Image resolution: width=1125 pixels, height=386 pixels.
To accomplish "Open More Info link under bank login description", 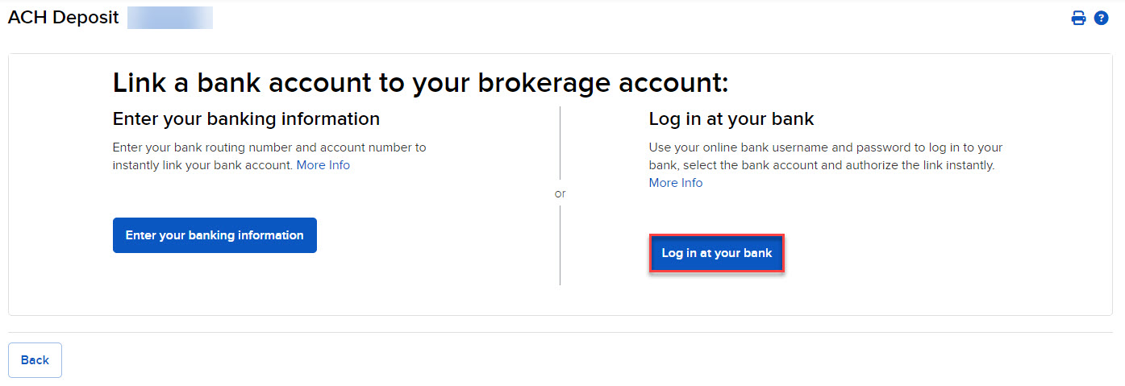I will (x=676, y=183).
